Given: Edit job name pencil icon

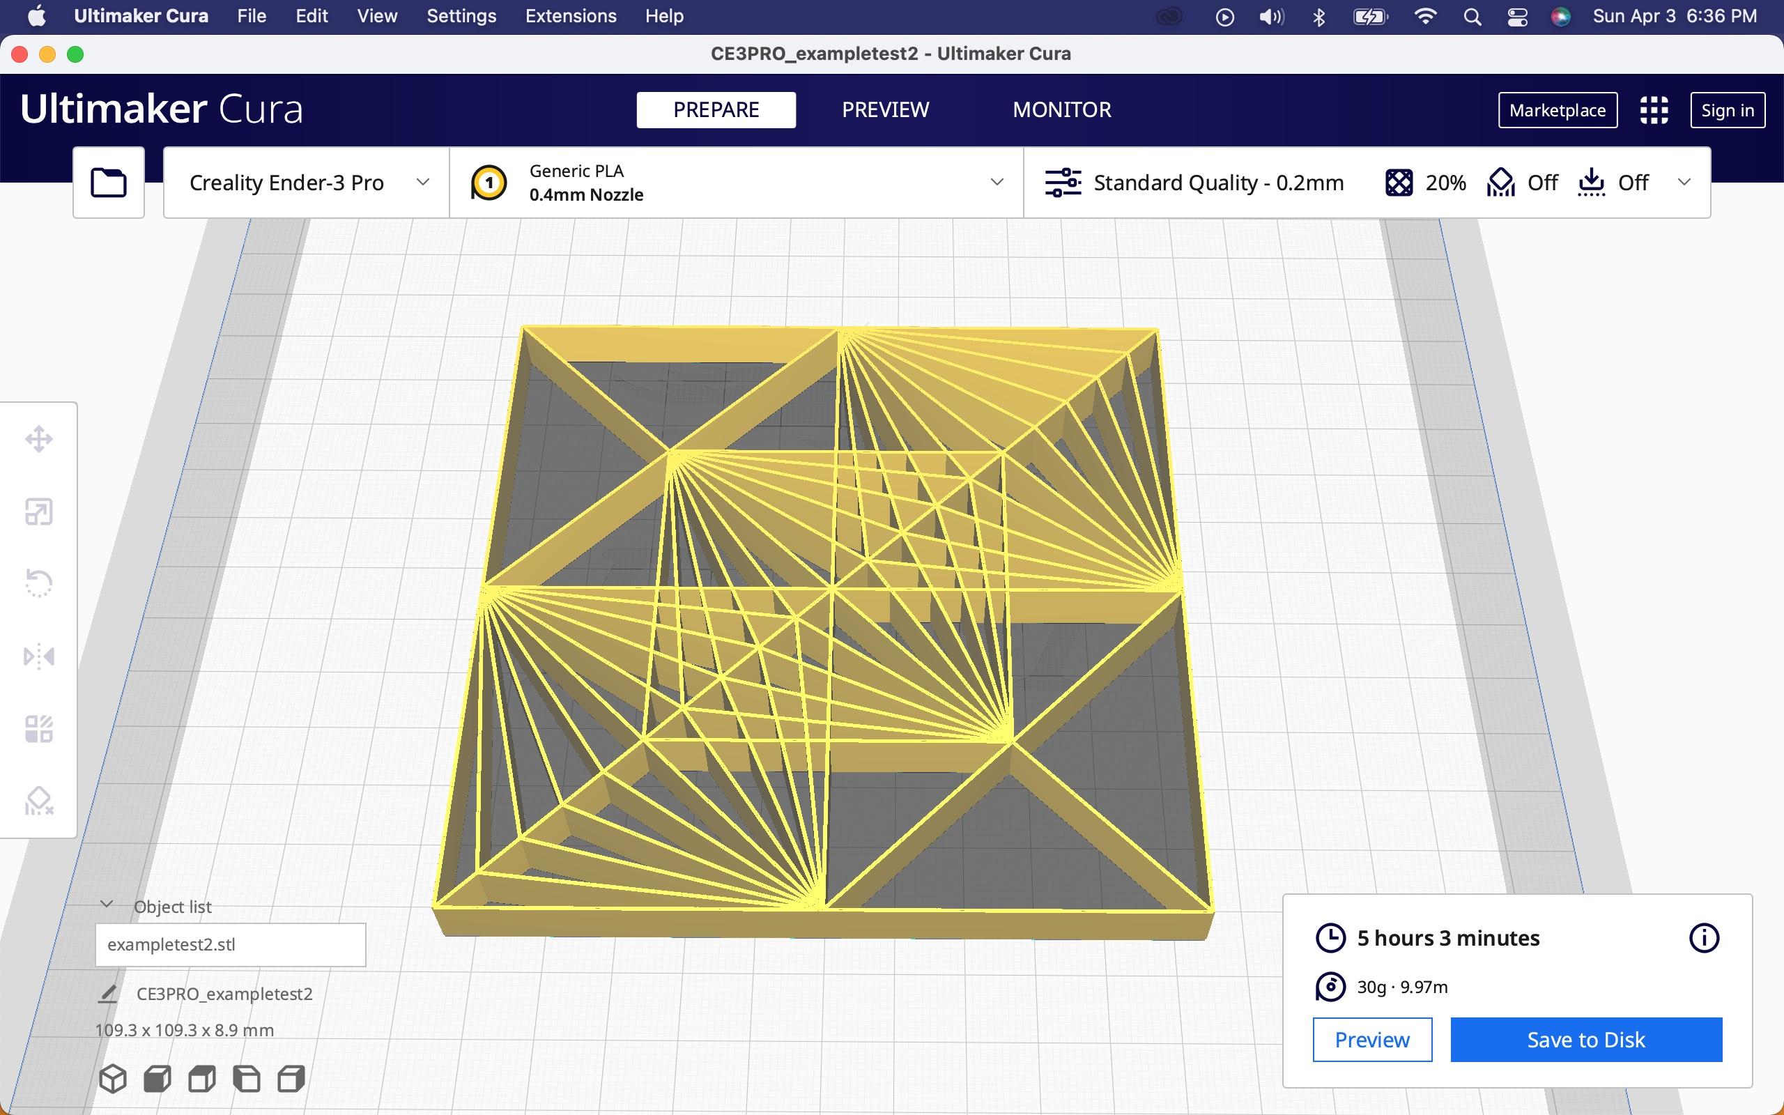Looking at the screenshot, I should tap(107, 993).
